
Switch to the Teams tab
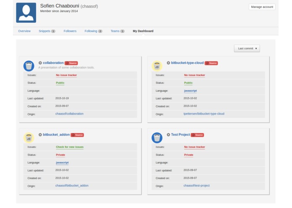pyautogui.click(x=115, y=31)
